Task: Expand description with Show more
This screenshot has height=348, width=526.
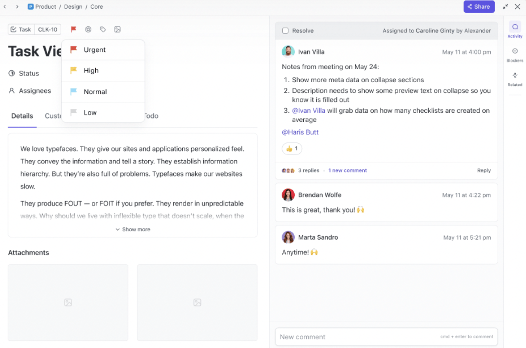Action: tap(133, 229)
